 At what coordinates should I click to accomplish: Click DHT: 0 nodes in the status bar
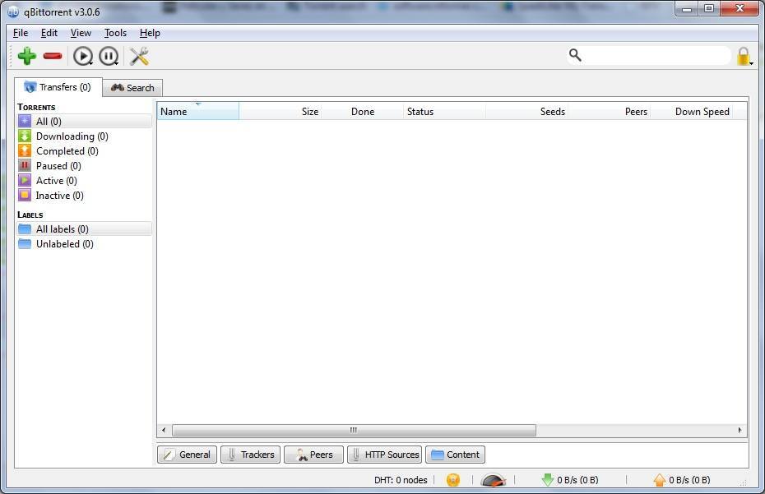pos(401,479)
